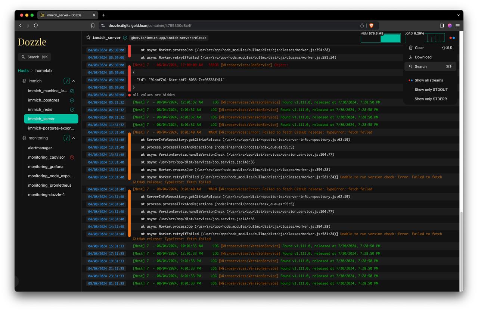Open the tab list dropdown arrow

point(459,15)
